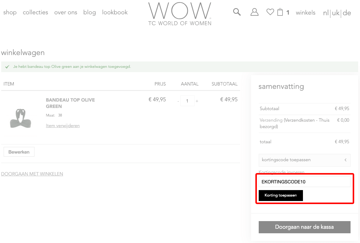
Task: Increase quantity with the plus button
Action: point(197,101)
